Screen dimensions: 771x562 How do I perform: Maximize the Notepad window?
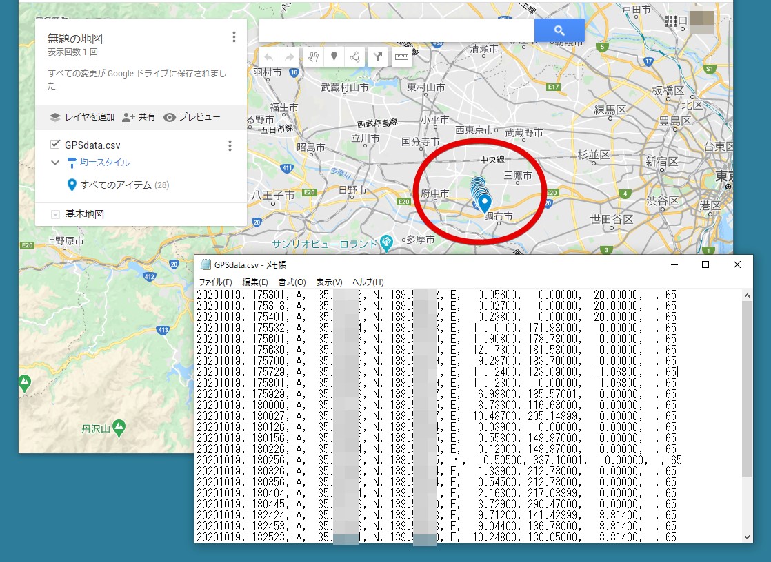[x=705, y=264]
